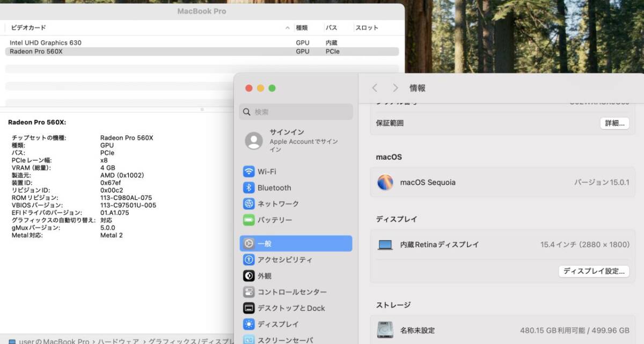Click the PCIeレーン幅 value "x8"

pyautogui.click(x=104, y=160)
